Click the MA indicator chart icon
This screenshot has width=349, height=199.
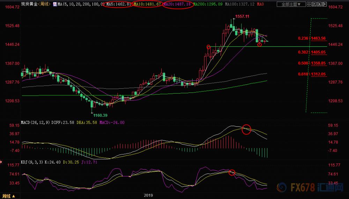point(55,4)
